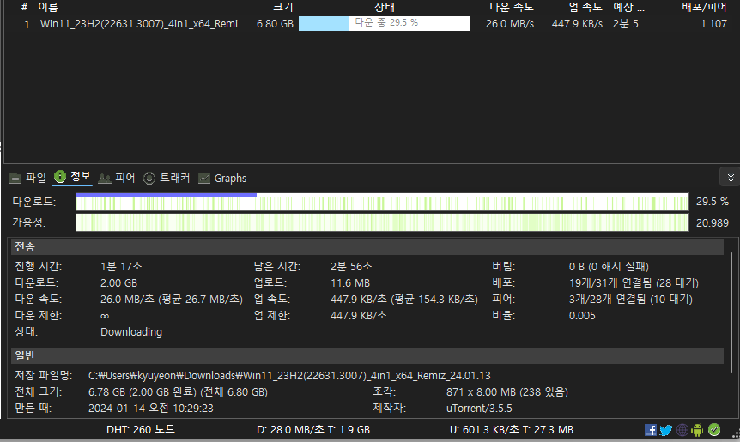Click the D: 28.0 MB/초 download status
The height and width of the screenshot is (442, 740).
[x=312, y=430]
